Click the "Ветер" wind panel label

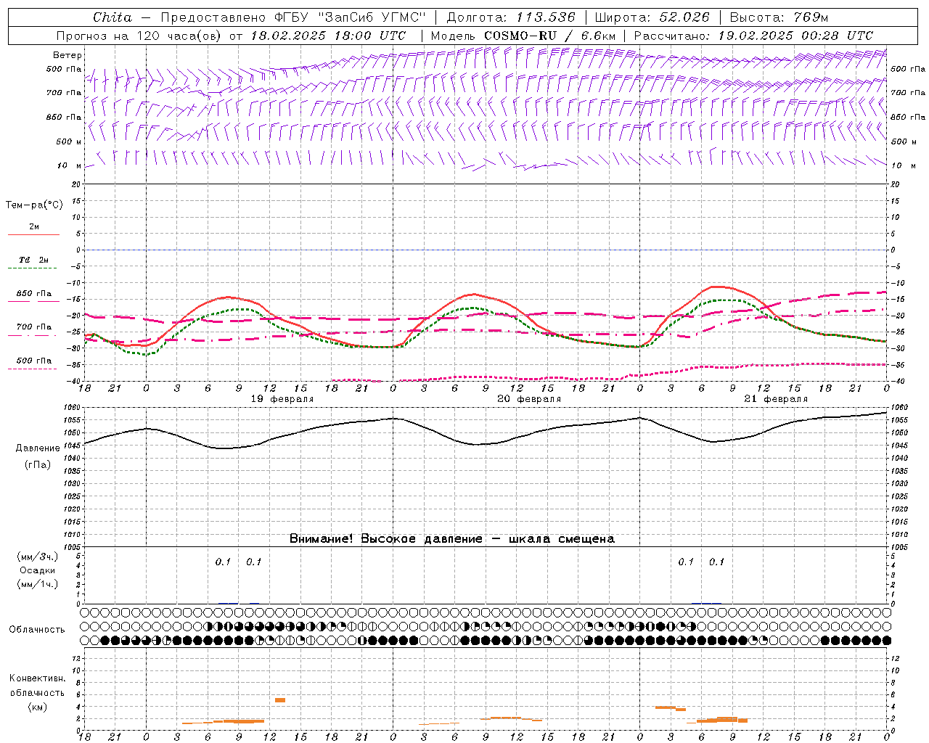click(x=67, y=55)
